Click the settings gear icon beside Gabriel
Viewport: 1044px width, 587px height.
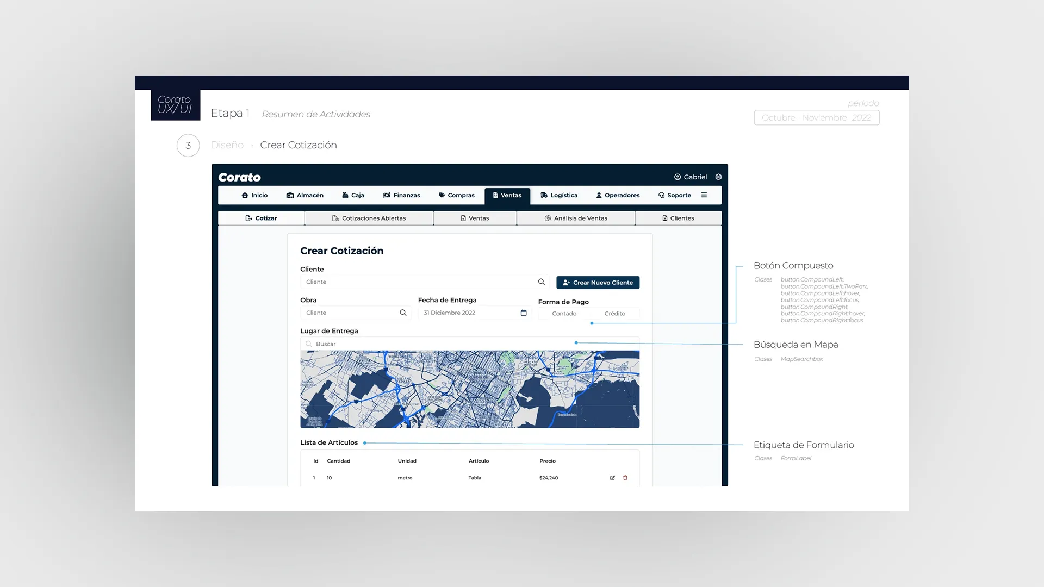718,177
